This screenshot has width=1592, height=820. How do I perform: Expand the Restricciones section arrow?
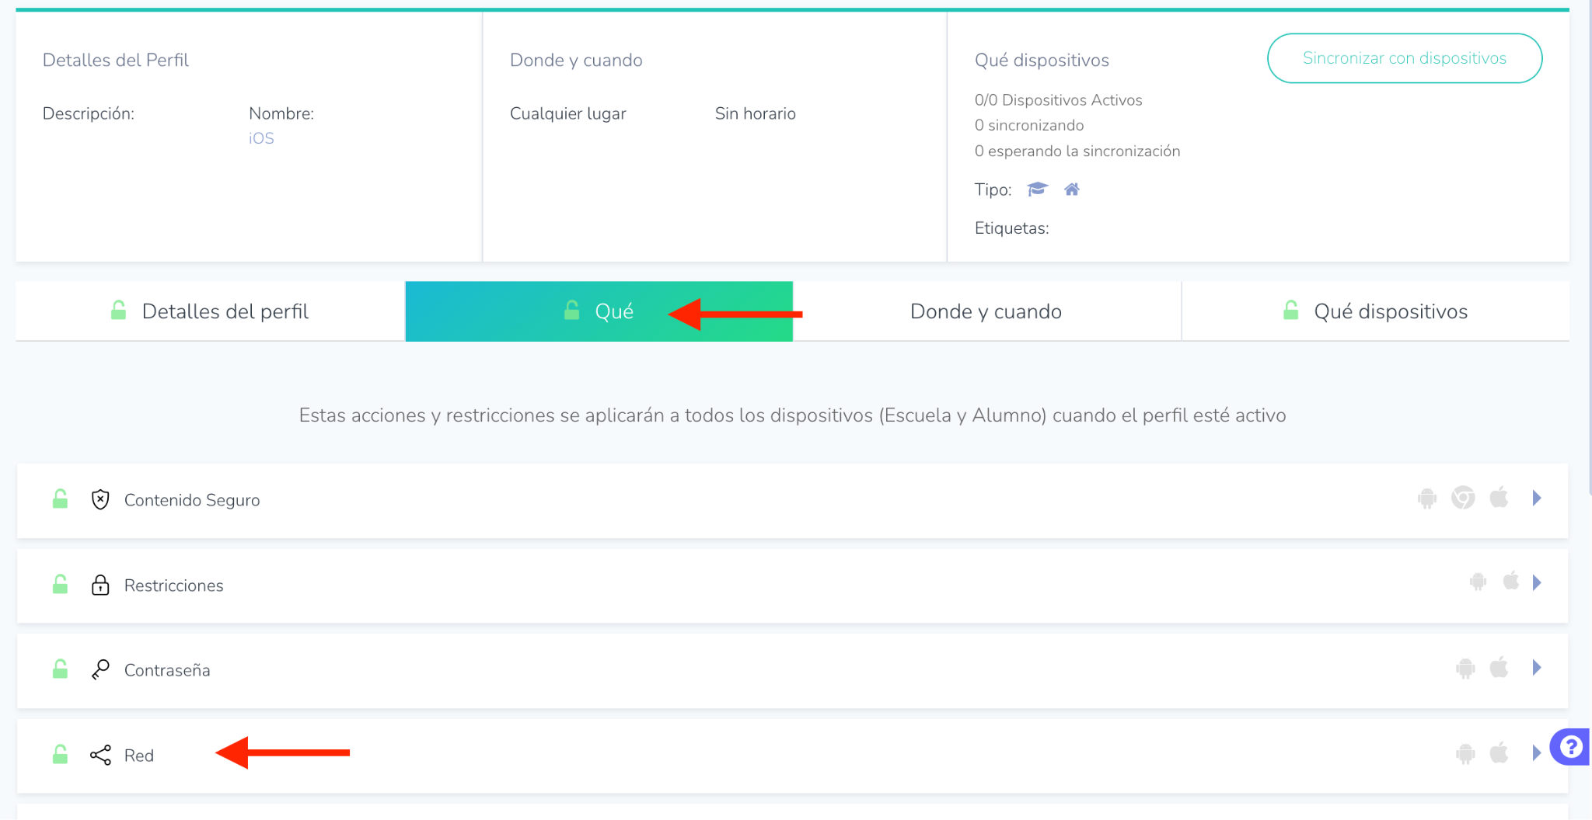pos(1536,582)
